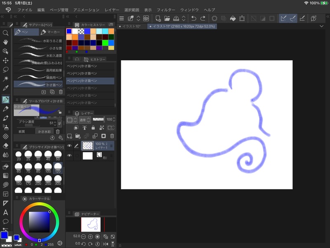330x248 pixels.
Task: Expand ブラシ濃度 options chevron
Action: coord(59,123)
